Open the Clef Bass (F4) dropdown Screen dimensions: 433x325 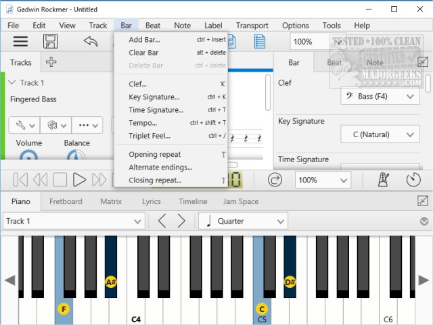tap(380, 97)
